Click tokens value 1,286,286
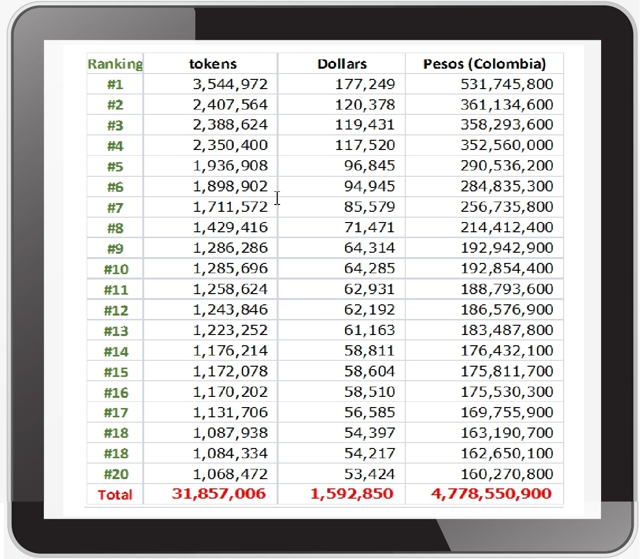 coord(230,248)
